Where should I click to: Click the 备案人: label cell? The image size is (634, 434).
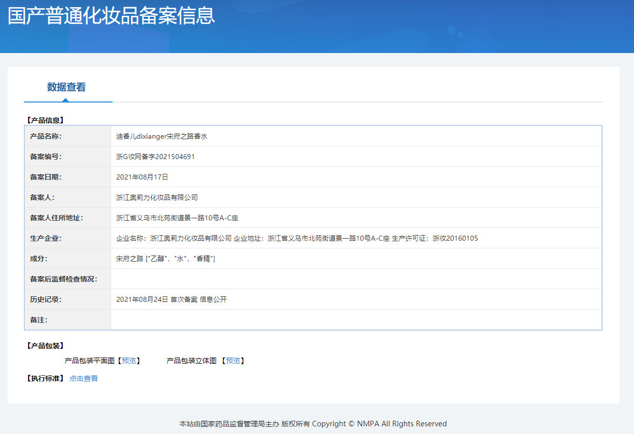point(68,197)
